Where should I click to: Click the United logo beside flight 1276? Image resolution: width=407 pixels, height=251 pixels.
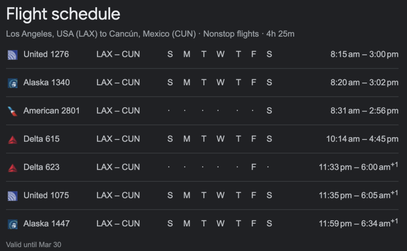12,54
